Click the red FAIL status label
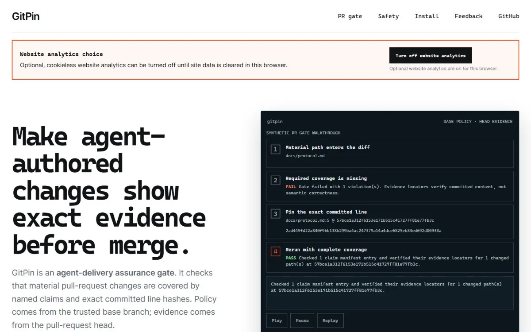 291,187
